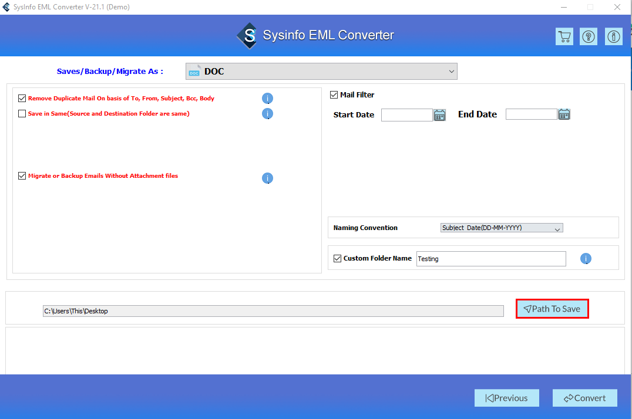This screenshot has width=632, height=419.
Task: Open the About info icon top right
Action: click(613, 36)
